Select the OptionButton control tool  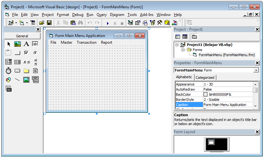pos(35,53)
